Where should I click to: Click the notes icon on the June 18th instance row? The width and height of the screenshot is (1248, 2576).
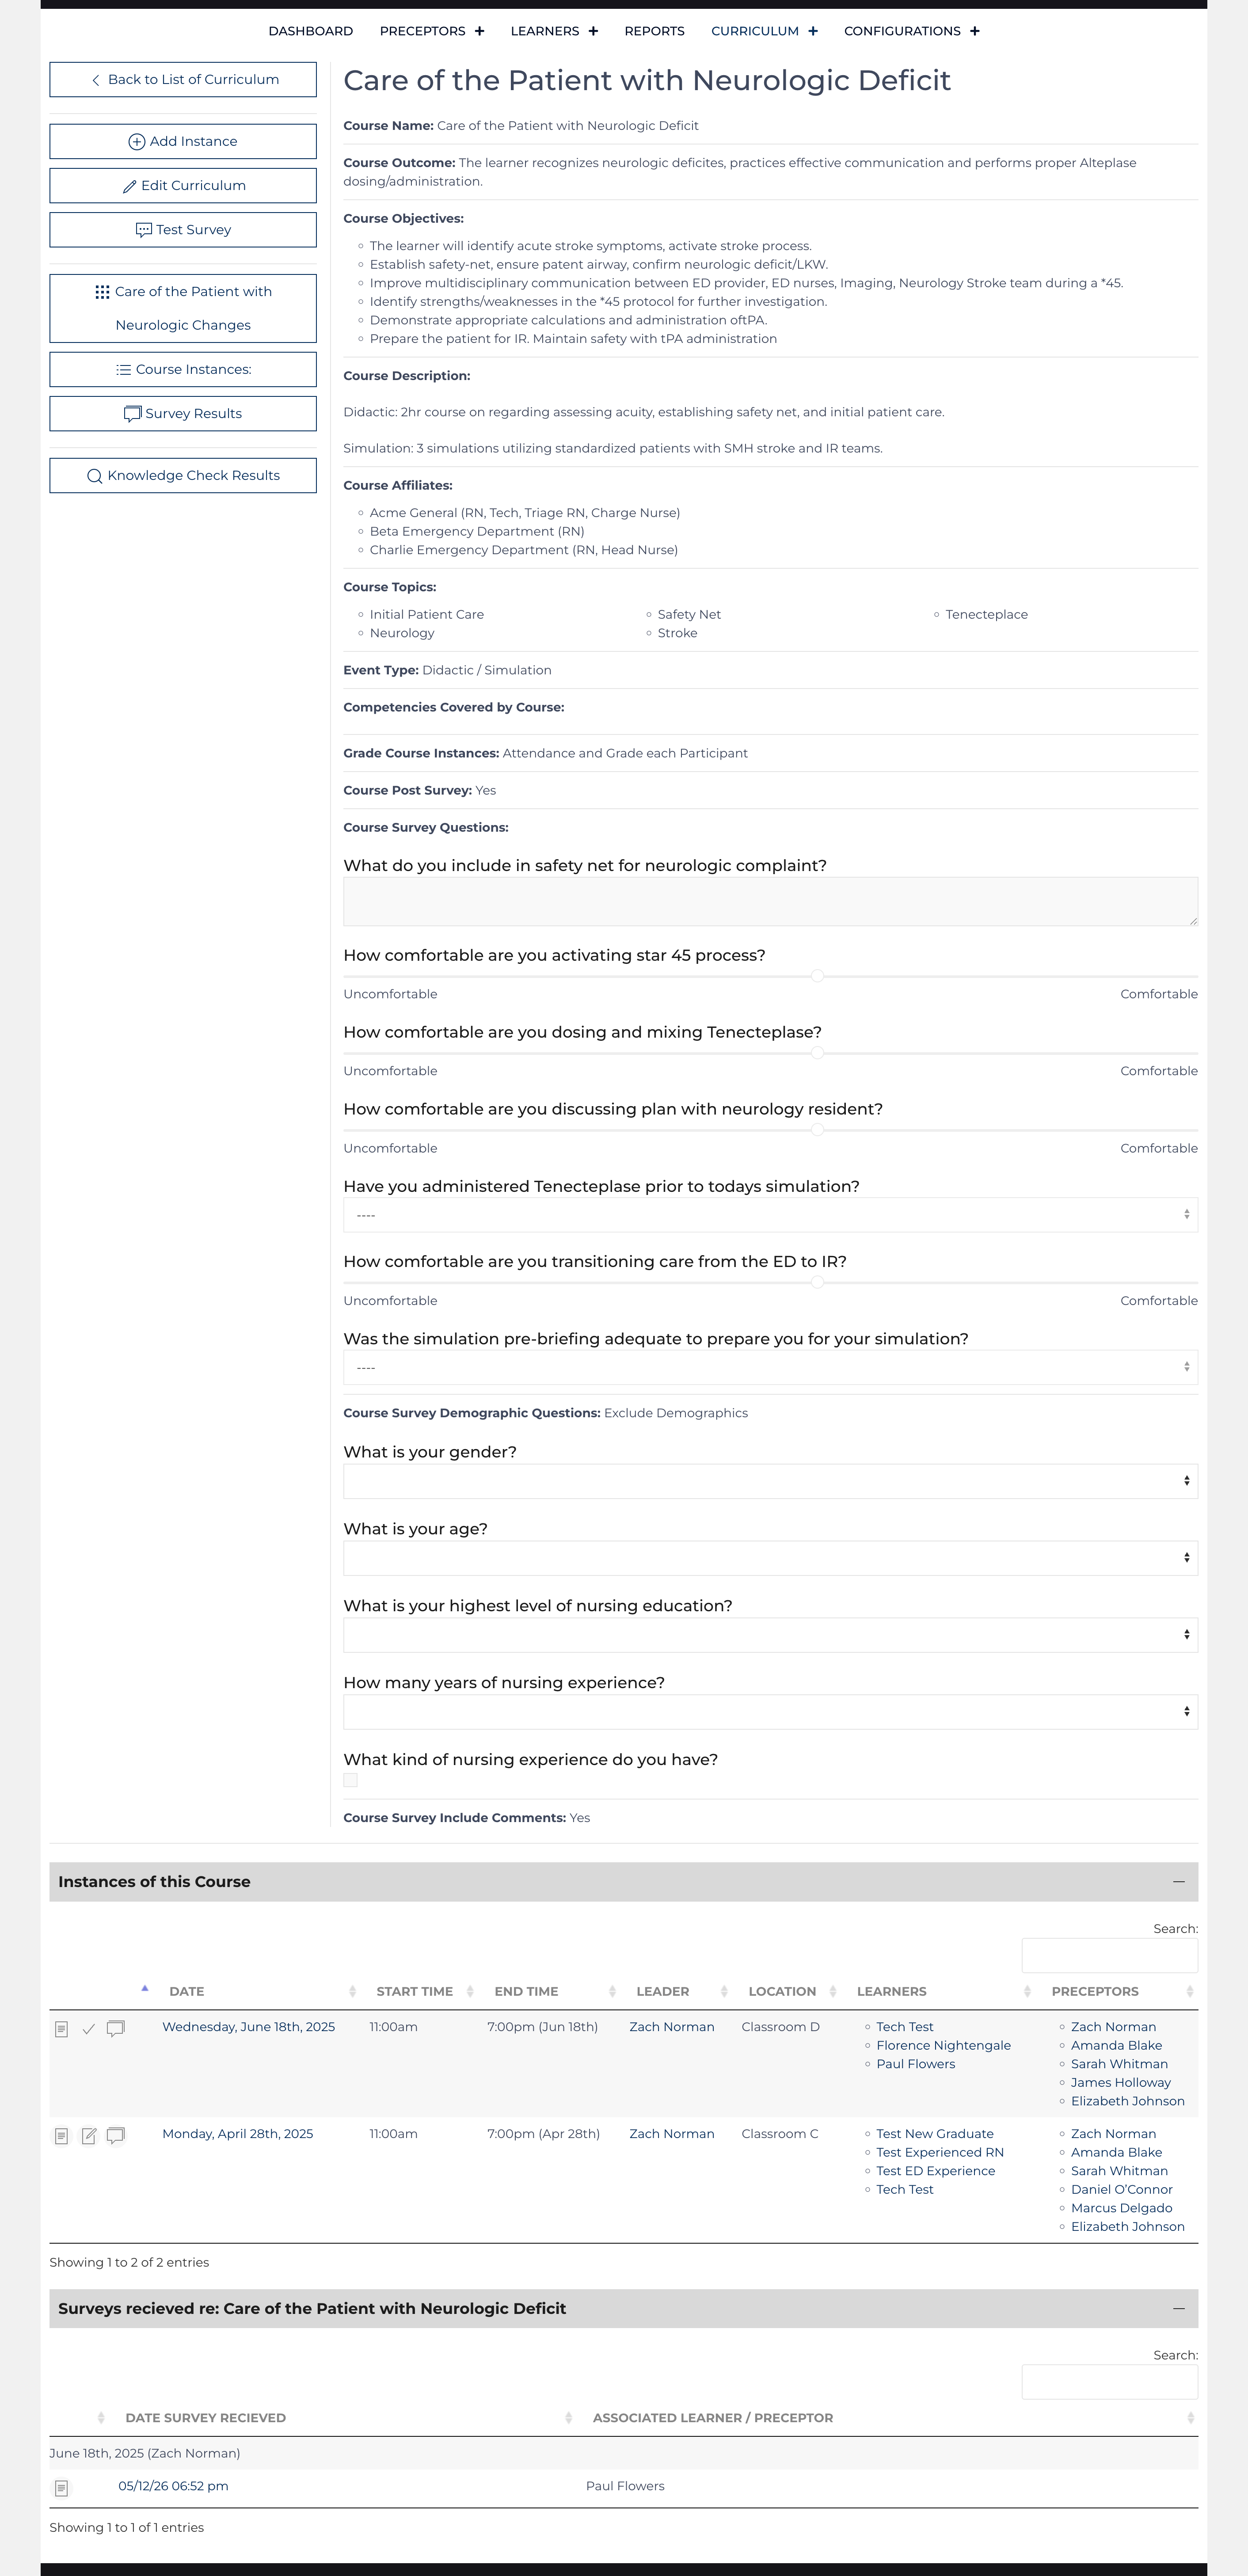[61, 2028]
